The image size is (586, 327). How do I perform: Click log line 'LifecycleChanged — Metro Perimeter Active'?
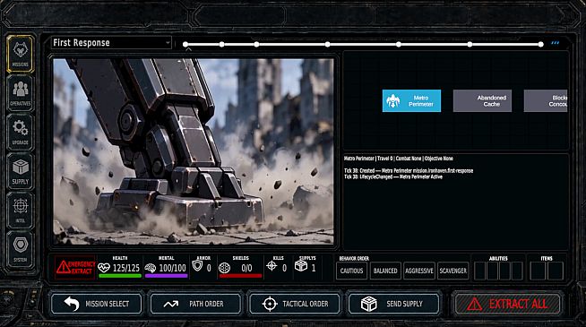coord(393,176)
